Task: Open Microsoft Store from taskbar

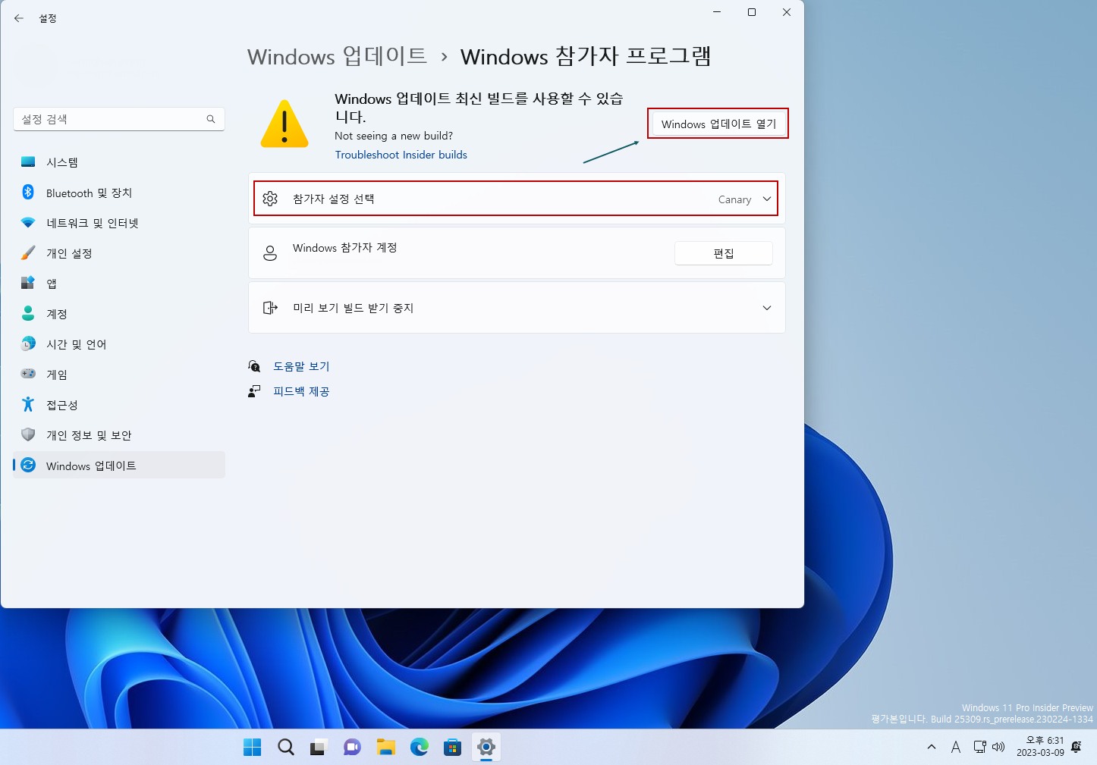Action: tap(453, 747)
